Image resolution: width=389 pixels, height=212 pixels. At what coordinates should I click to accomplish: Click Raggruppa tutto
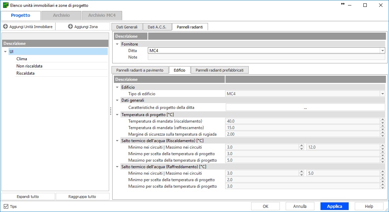[x=82, y=197]
